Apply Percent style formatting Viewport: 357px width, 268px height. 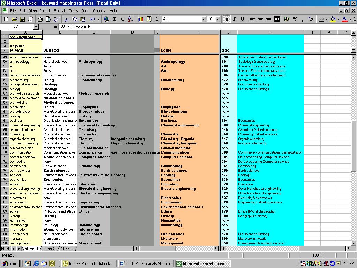pyautogui.click(x=295, y=19)
